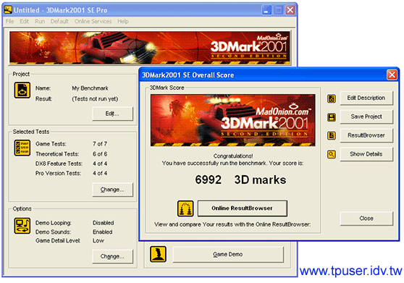Click the Game Demo button
The width and height of the screenshot is (404, 283).
(x=228, y=255)
